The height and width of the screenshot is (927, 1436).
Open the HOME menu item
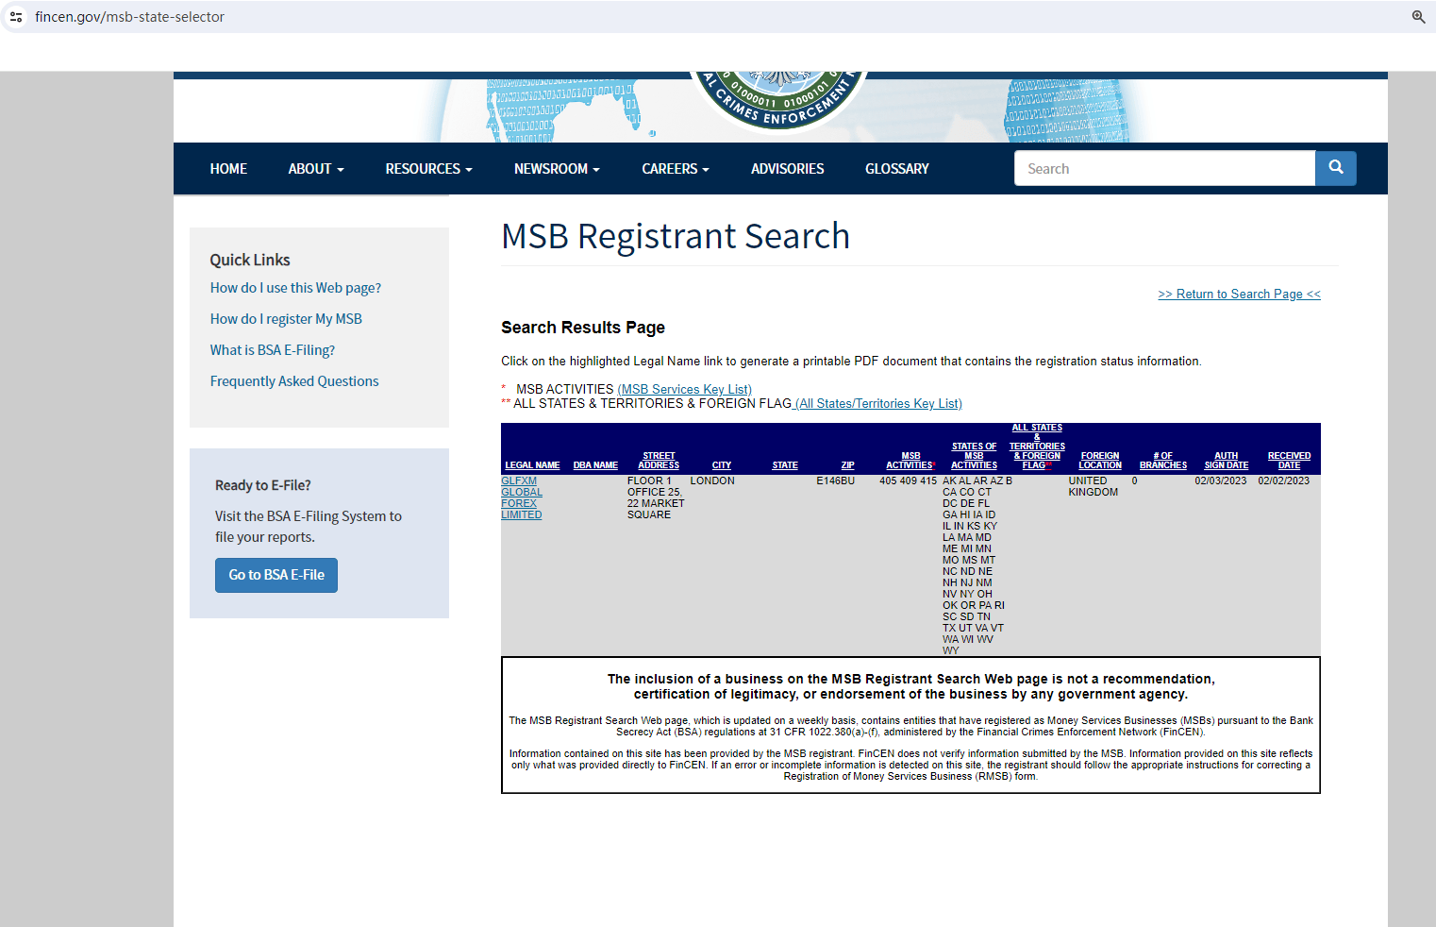(x=228, y=169)
